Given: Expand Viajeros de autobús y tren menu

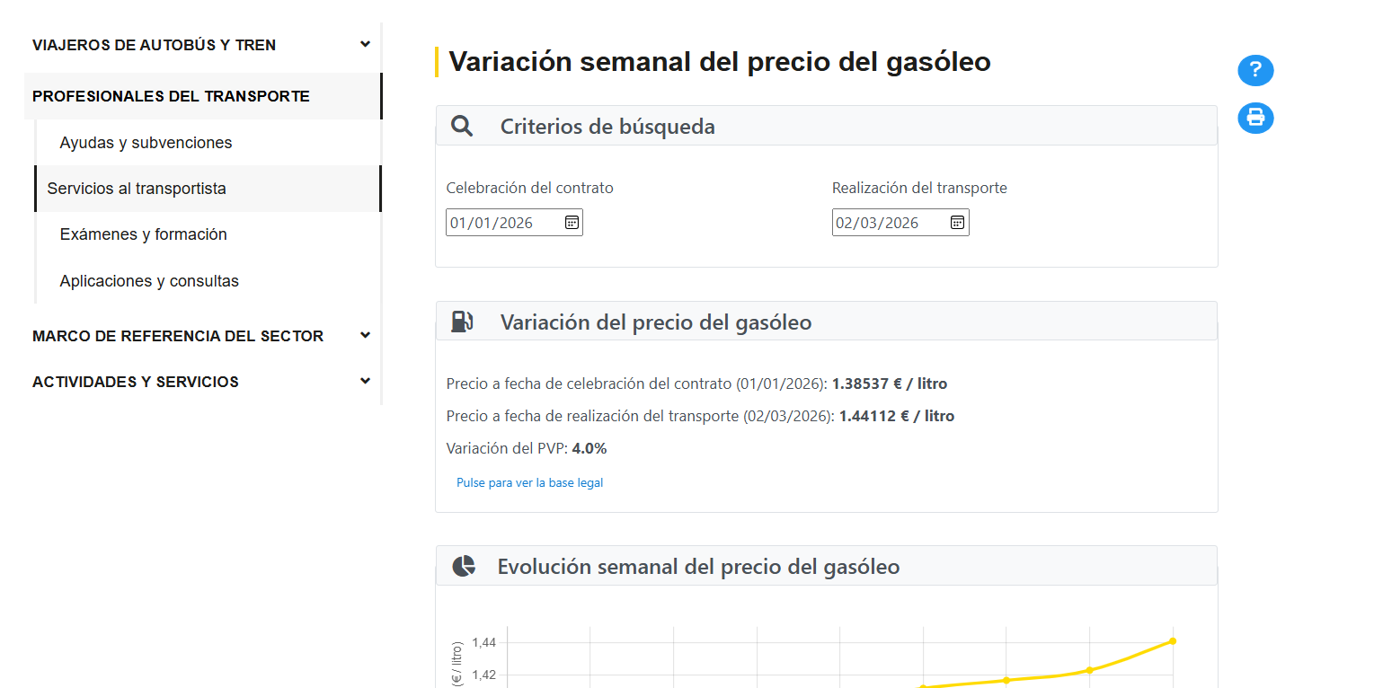Looking at the screenshot, I should [x=365, y=45].
